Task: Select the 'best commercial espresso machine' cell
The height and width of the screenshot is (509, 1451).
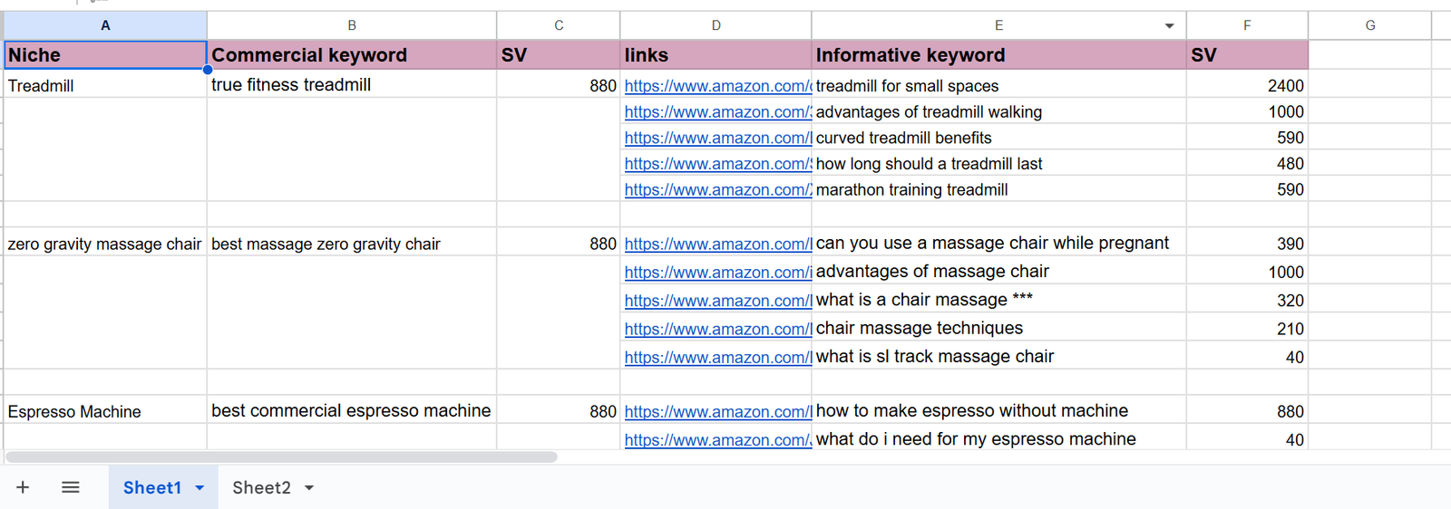Action: click(x=351, y=411)
